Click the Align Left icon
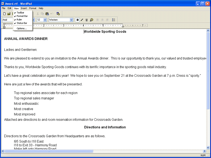Image resolution: width=211 pixels, height=158 pixels. (98, 20)
